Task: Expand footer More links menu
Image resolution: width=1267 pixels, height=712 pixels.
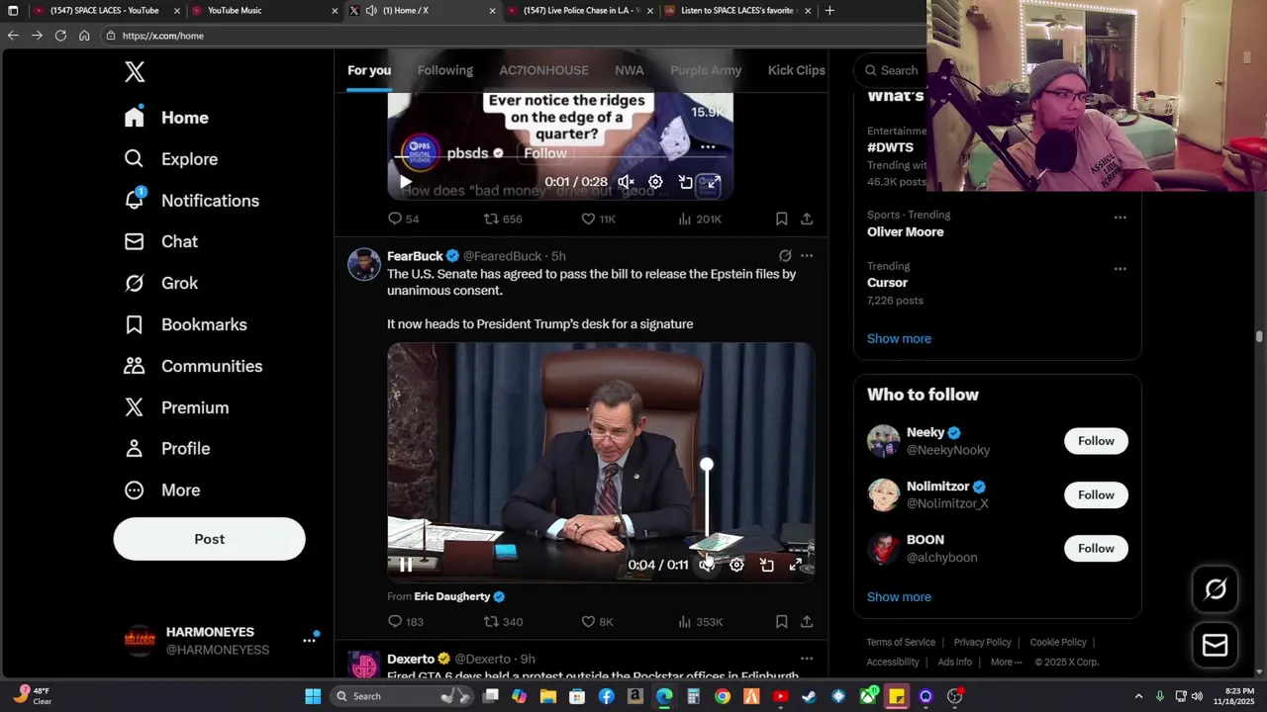Action: pos(1007,663)
